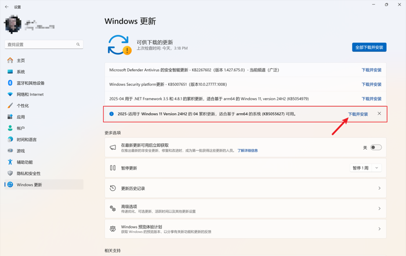Click the 游戏 controller icon in the sidebar
This screenshot has width=406, height=256.
coord(10,151)
